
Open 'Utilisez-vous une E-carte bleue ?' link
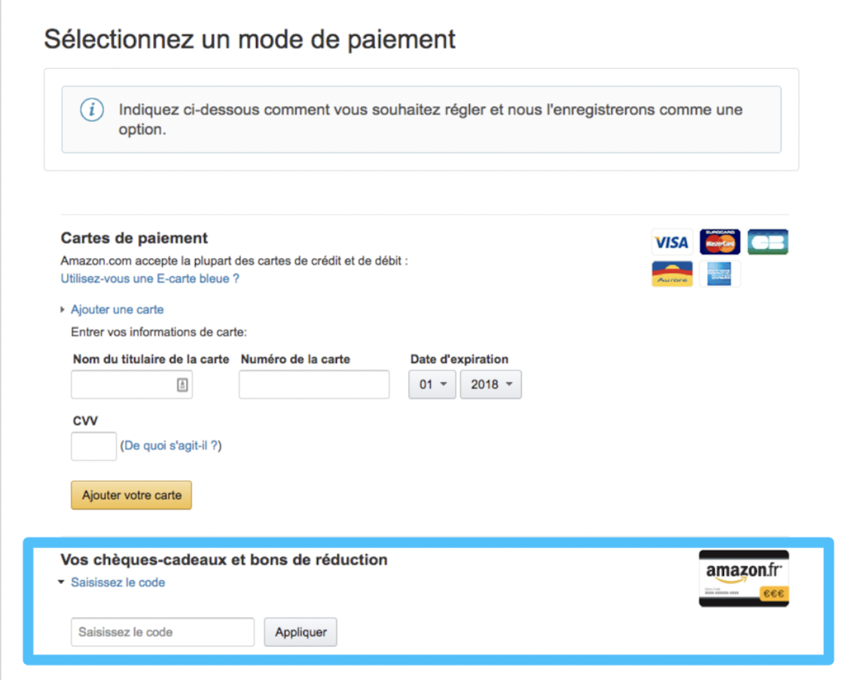point(149,278)
